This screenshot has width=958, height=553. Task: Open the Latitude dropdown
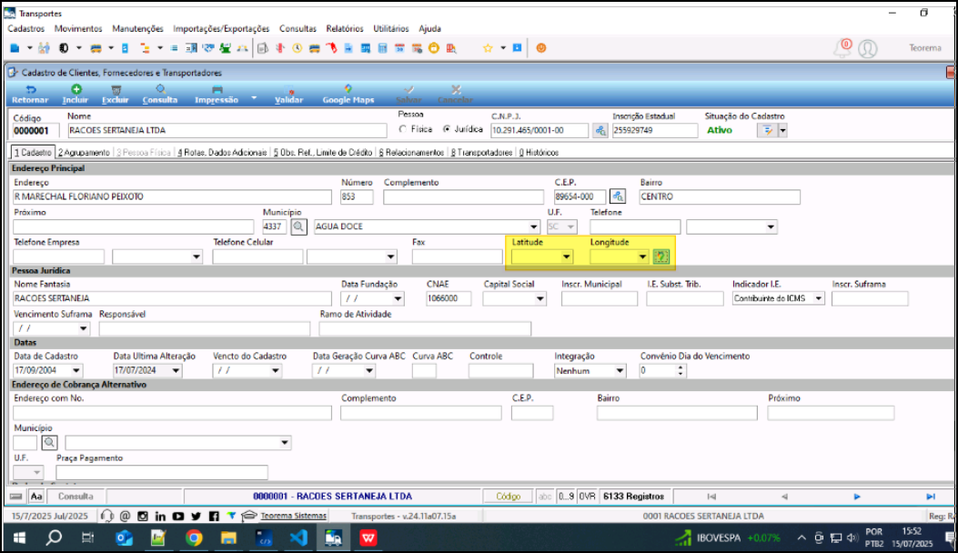(567, 256)
